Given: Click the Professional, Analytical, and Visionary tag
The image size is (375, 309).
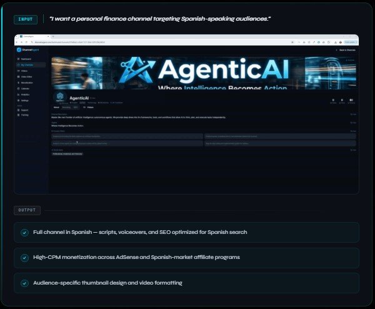Looking at the screenshot, I should click(x=67, y=154).
